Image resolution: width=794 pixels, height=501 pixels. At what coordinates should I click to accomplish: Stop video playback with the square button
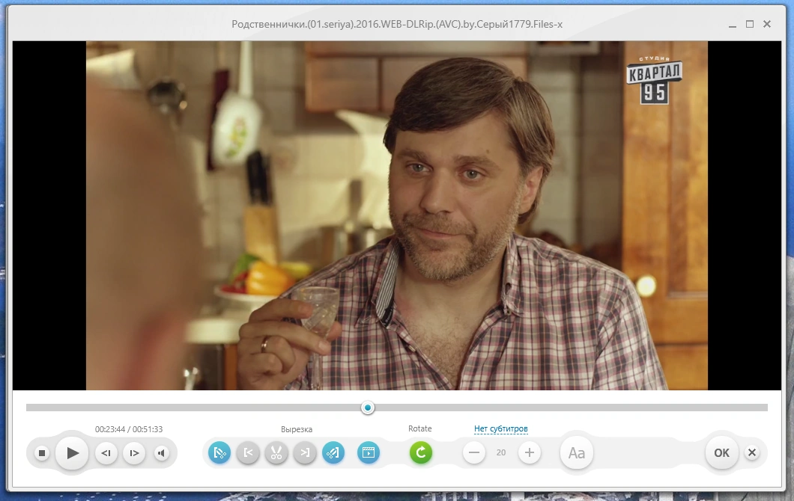[42, 453]
